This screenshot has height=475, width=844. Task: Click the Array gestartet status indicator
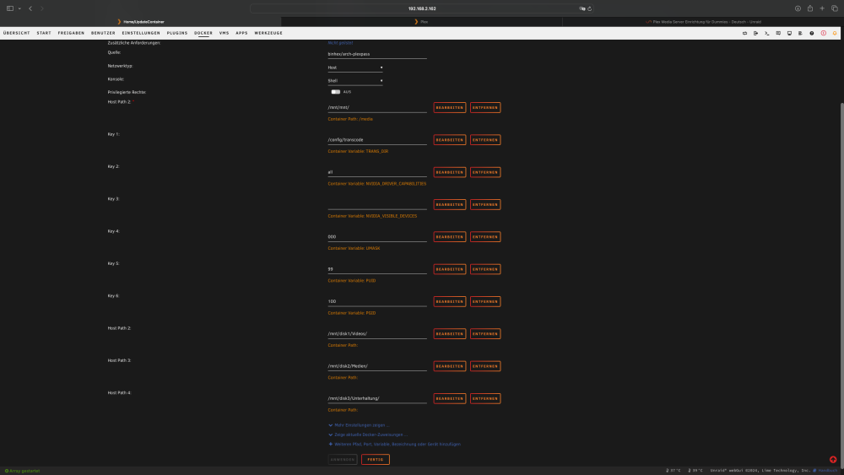(x=23, y=471)
